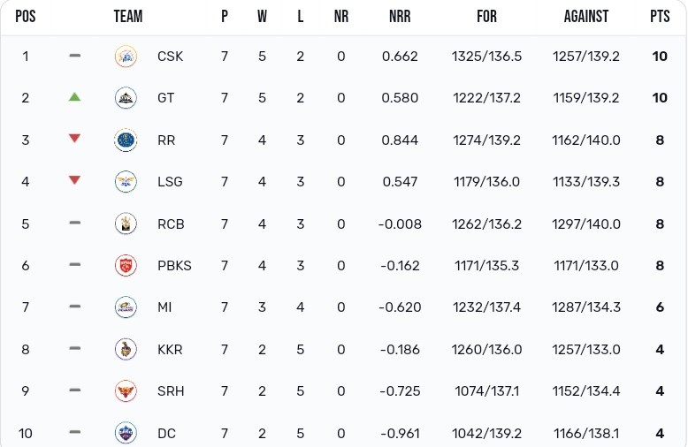Click the GT team logo
The height and width of the screenshot is (447, 688).
[126, 98]
